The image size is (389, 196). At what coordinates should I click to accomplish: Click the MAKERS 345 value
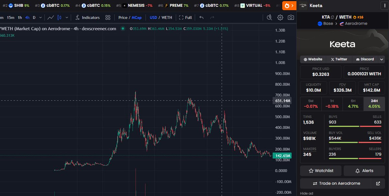pos(307,154)
